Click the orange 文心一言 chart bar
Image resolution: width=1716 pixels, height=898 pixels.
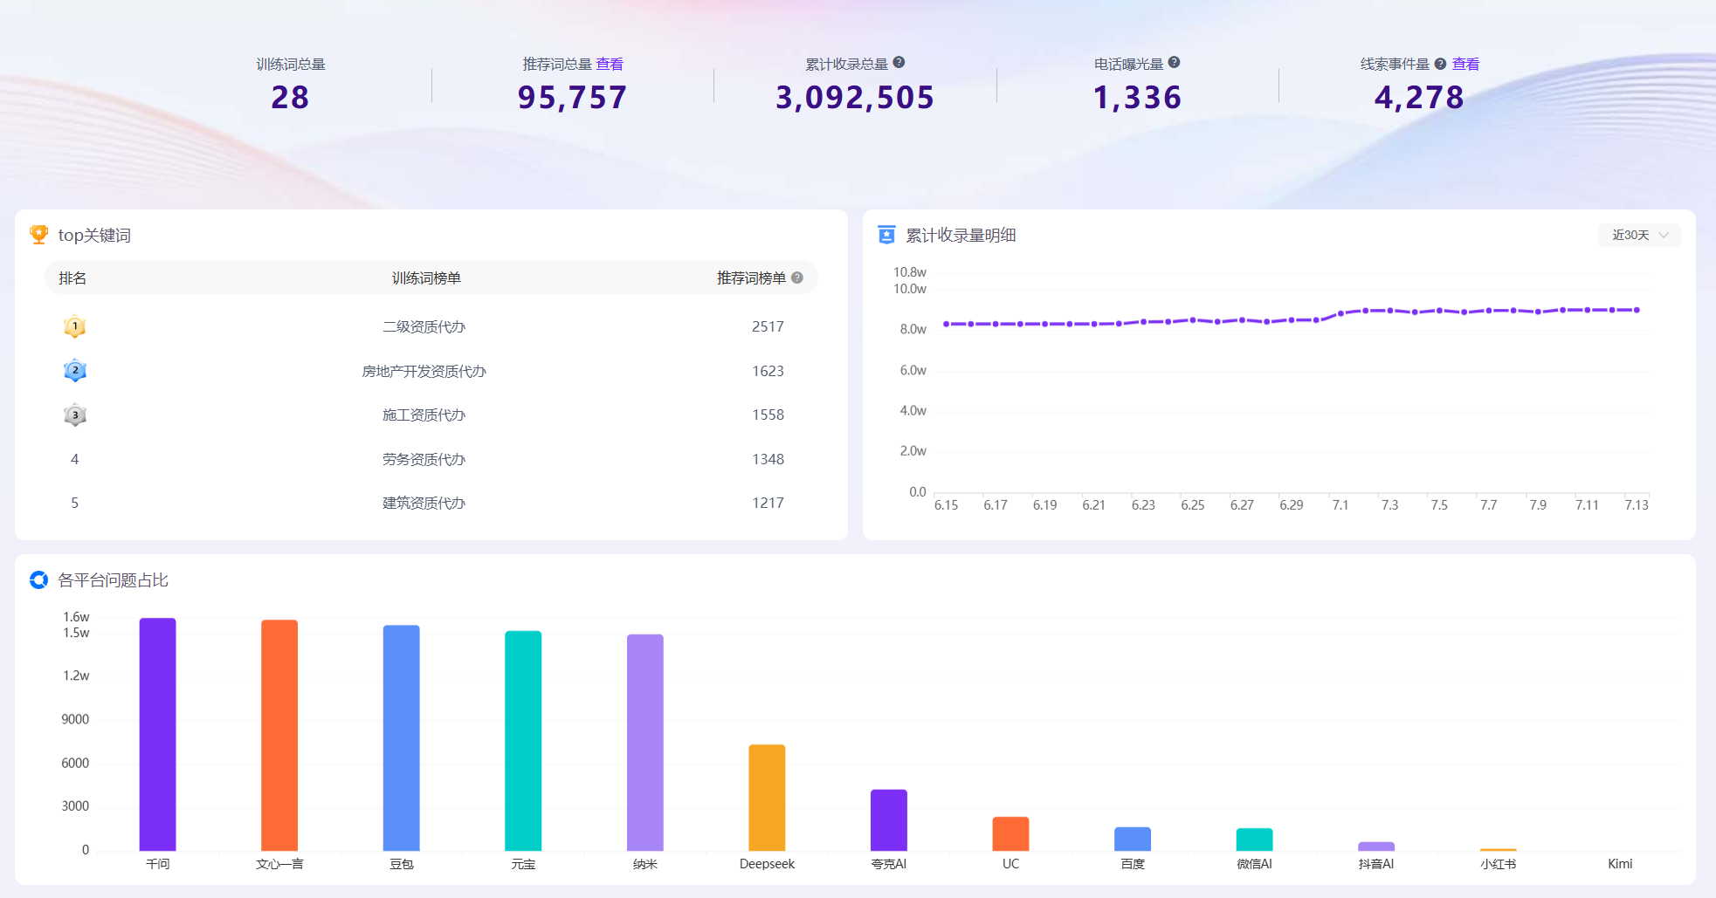click(x=279, y=735)
